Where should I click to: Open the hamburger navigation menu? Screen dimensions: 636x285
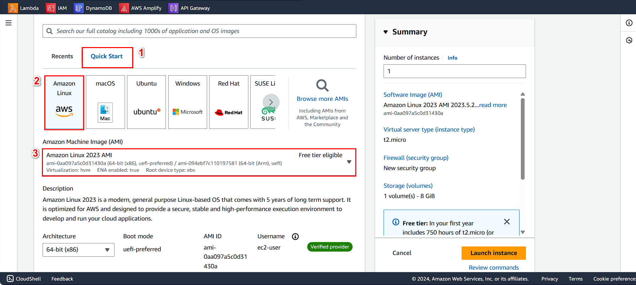coord(9,23)
